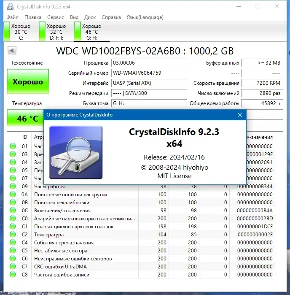Click the green status dot for attribute 04
The height and width of the screenshot is (295, 290).
[13, 162]
